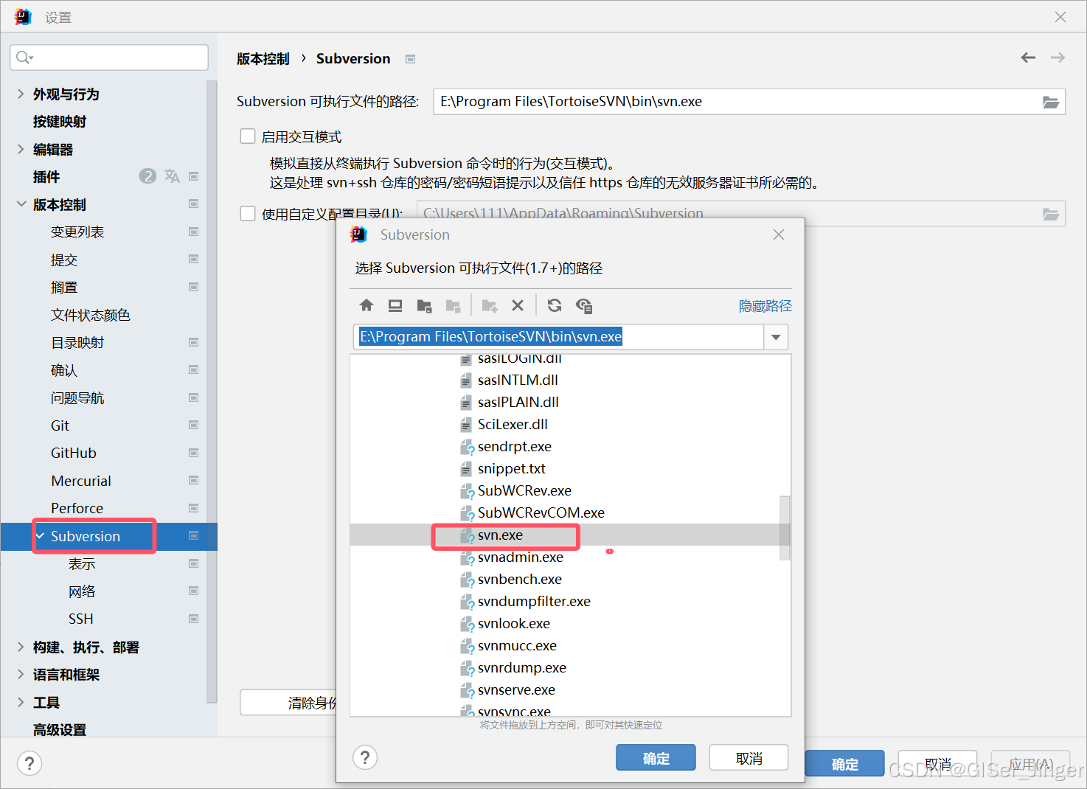Click the 版本控制 breadcrumb link
1087x789 pixels.
pyautogui.click(x=263, y=58)
